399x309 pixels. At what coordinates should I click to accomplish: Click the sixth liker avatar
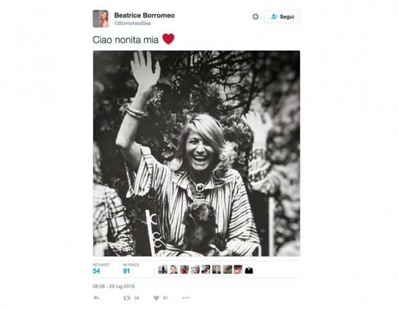click(x=216, y=269)
